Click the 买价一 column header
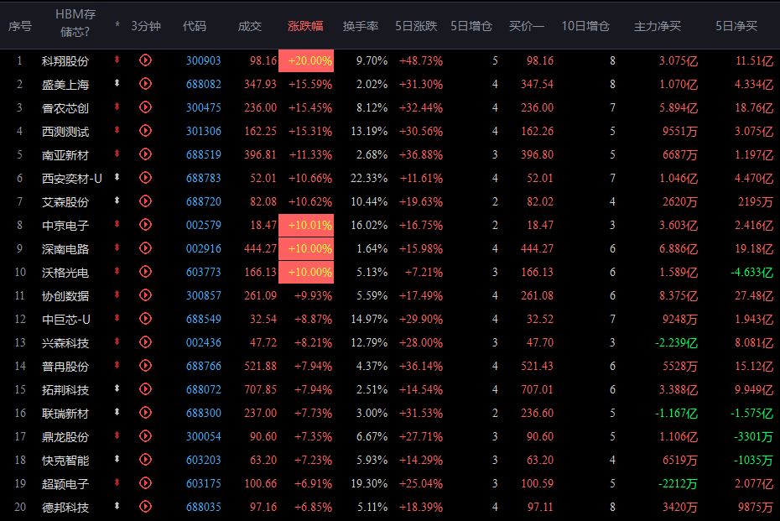 (527, 26)
